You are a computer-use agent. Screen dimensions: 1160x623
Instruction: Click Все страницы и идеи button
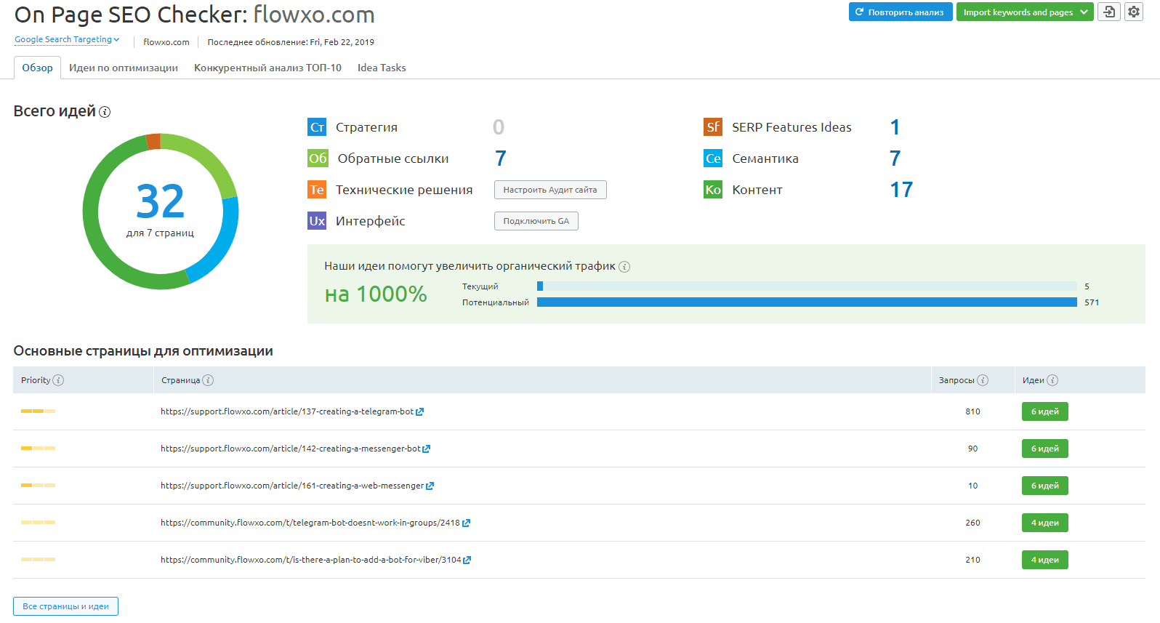coord(65,606)
